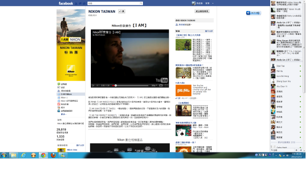
Task: Click the video volume button
Action: pos(98,86)
